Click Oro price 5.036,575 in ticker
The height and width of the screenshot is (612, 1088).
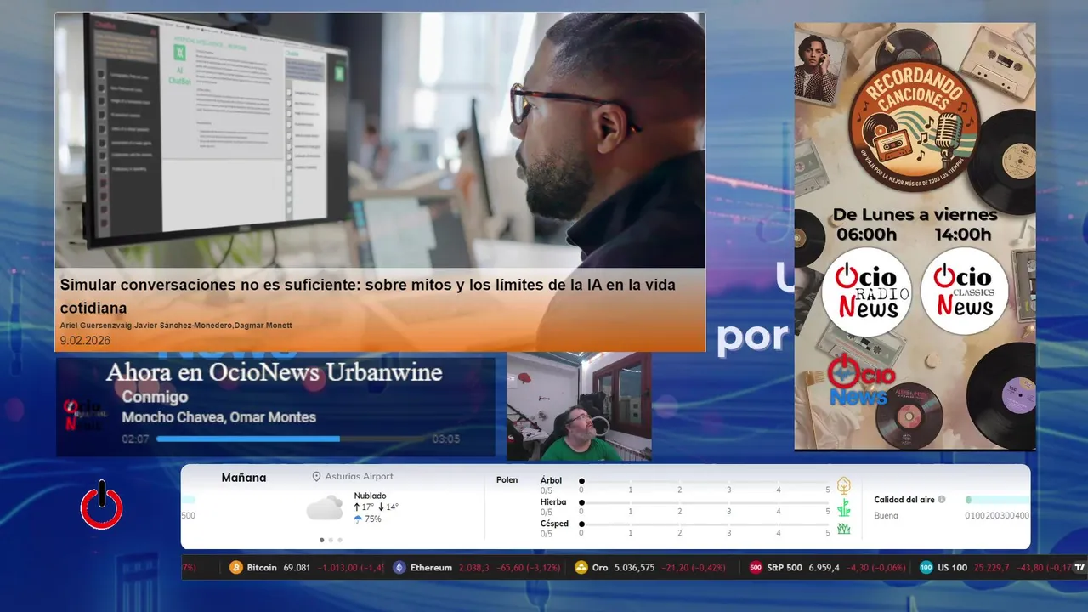pyautogui.click(x=634, y=568)
